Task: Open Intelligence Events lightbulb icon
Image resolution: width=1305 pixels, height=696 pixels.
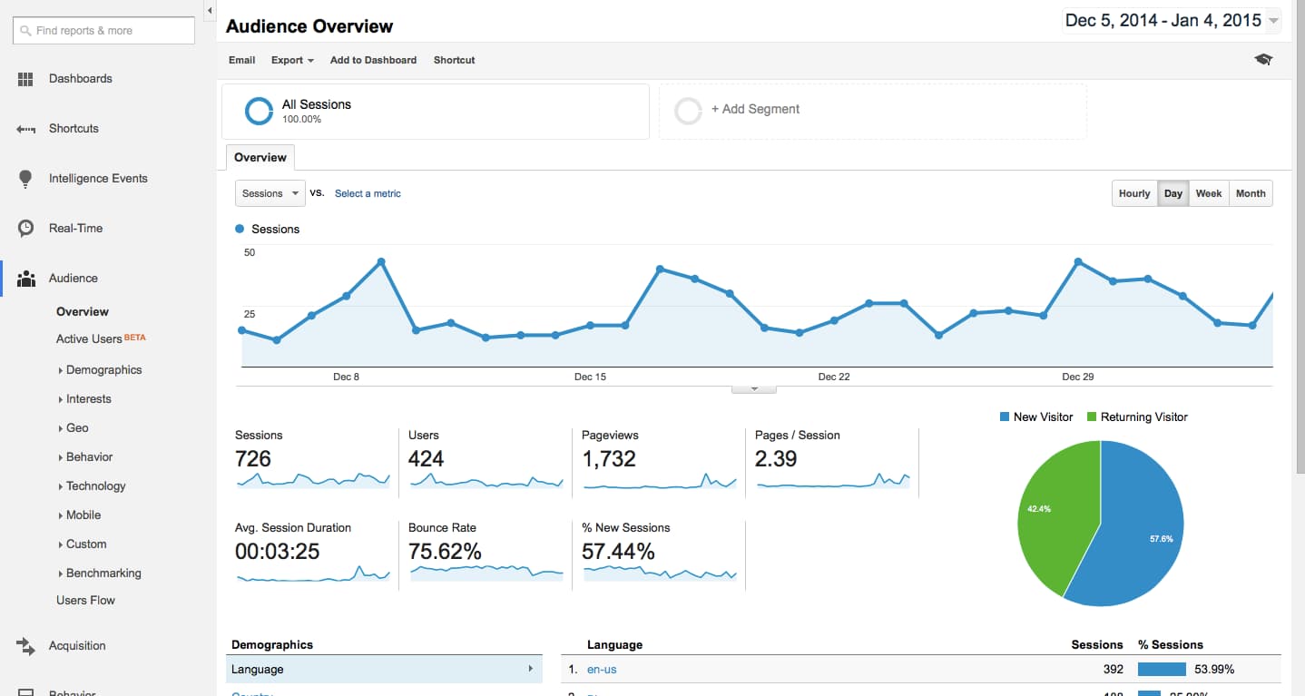Action: point(25,179)
